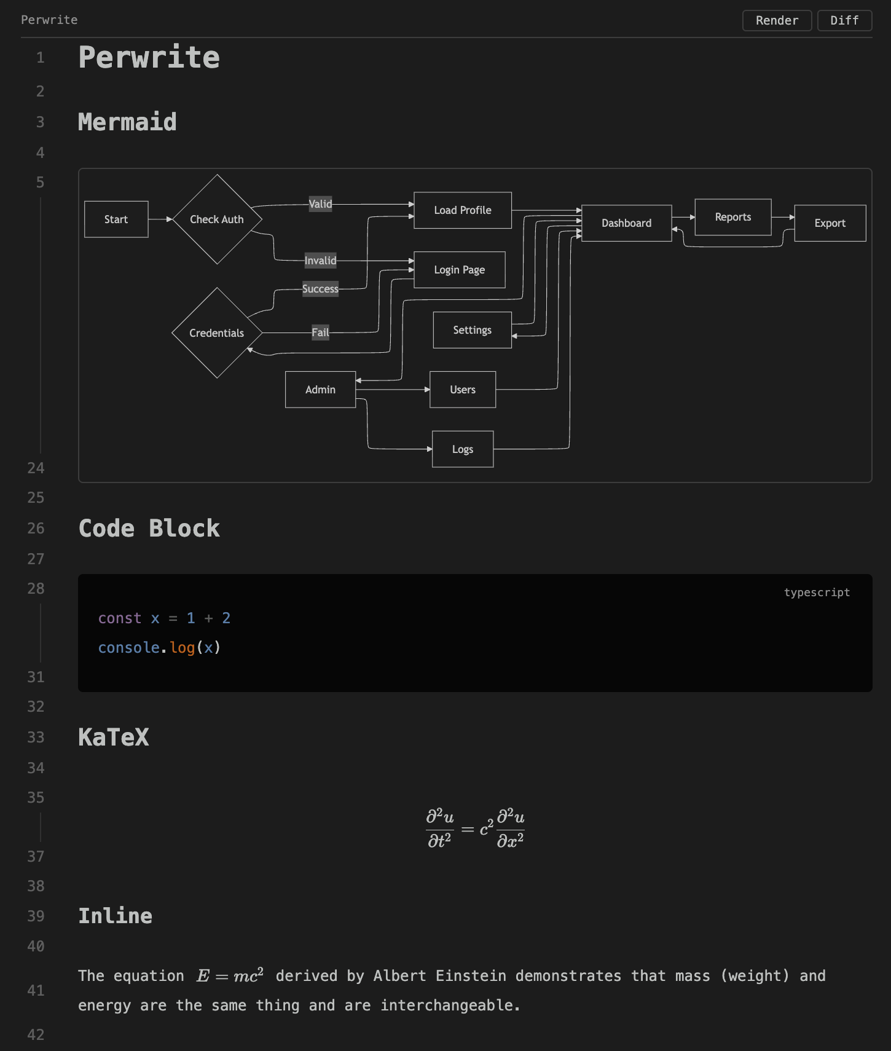Click the Perwrite title in header
The height and width of the screenshot is (1051, 891).
[x=49, y=20]
